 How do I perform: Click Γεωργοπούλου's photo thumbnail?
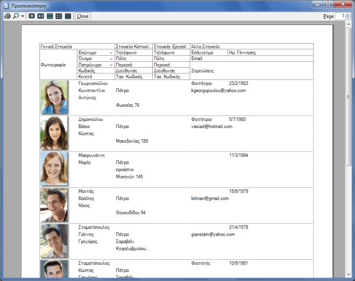pyautogui.click(x=54, y=97)
